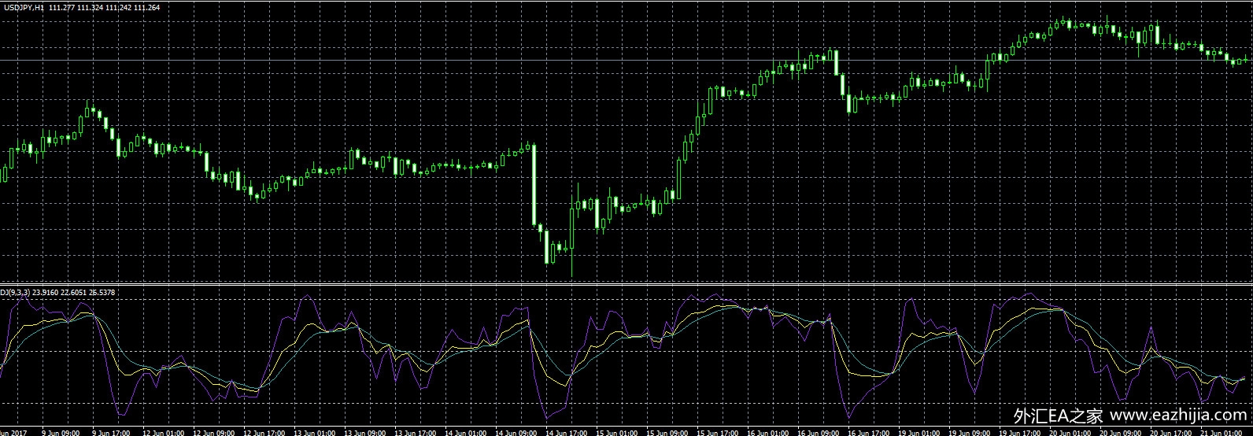Click the 9 Jun 09:00 time label

(62, 432)
